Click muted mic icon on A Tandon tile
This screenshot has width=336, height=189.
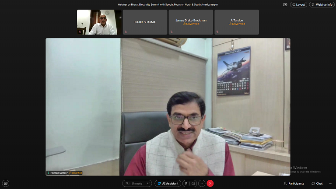click(x=217, y=31)
